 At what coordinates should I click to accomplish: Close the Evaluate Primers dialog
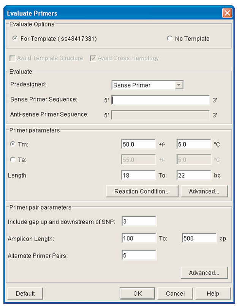click(x=227, y=13)
